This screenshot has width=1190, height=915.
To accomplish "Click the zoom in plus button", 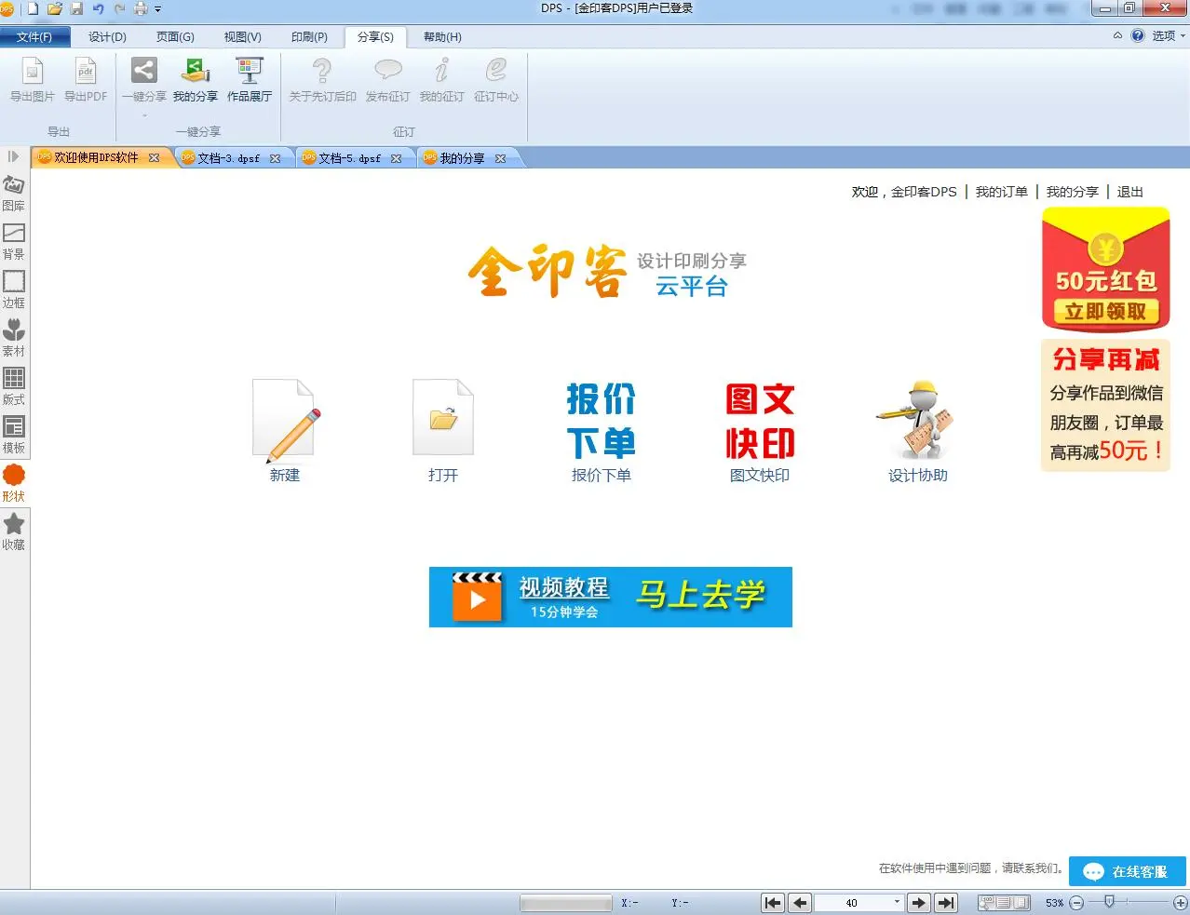I will 1180,902.
